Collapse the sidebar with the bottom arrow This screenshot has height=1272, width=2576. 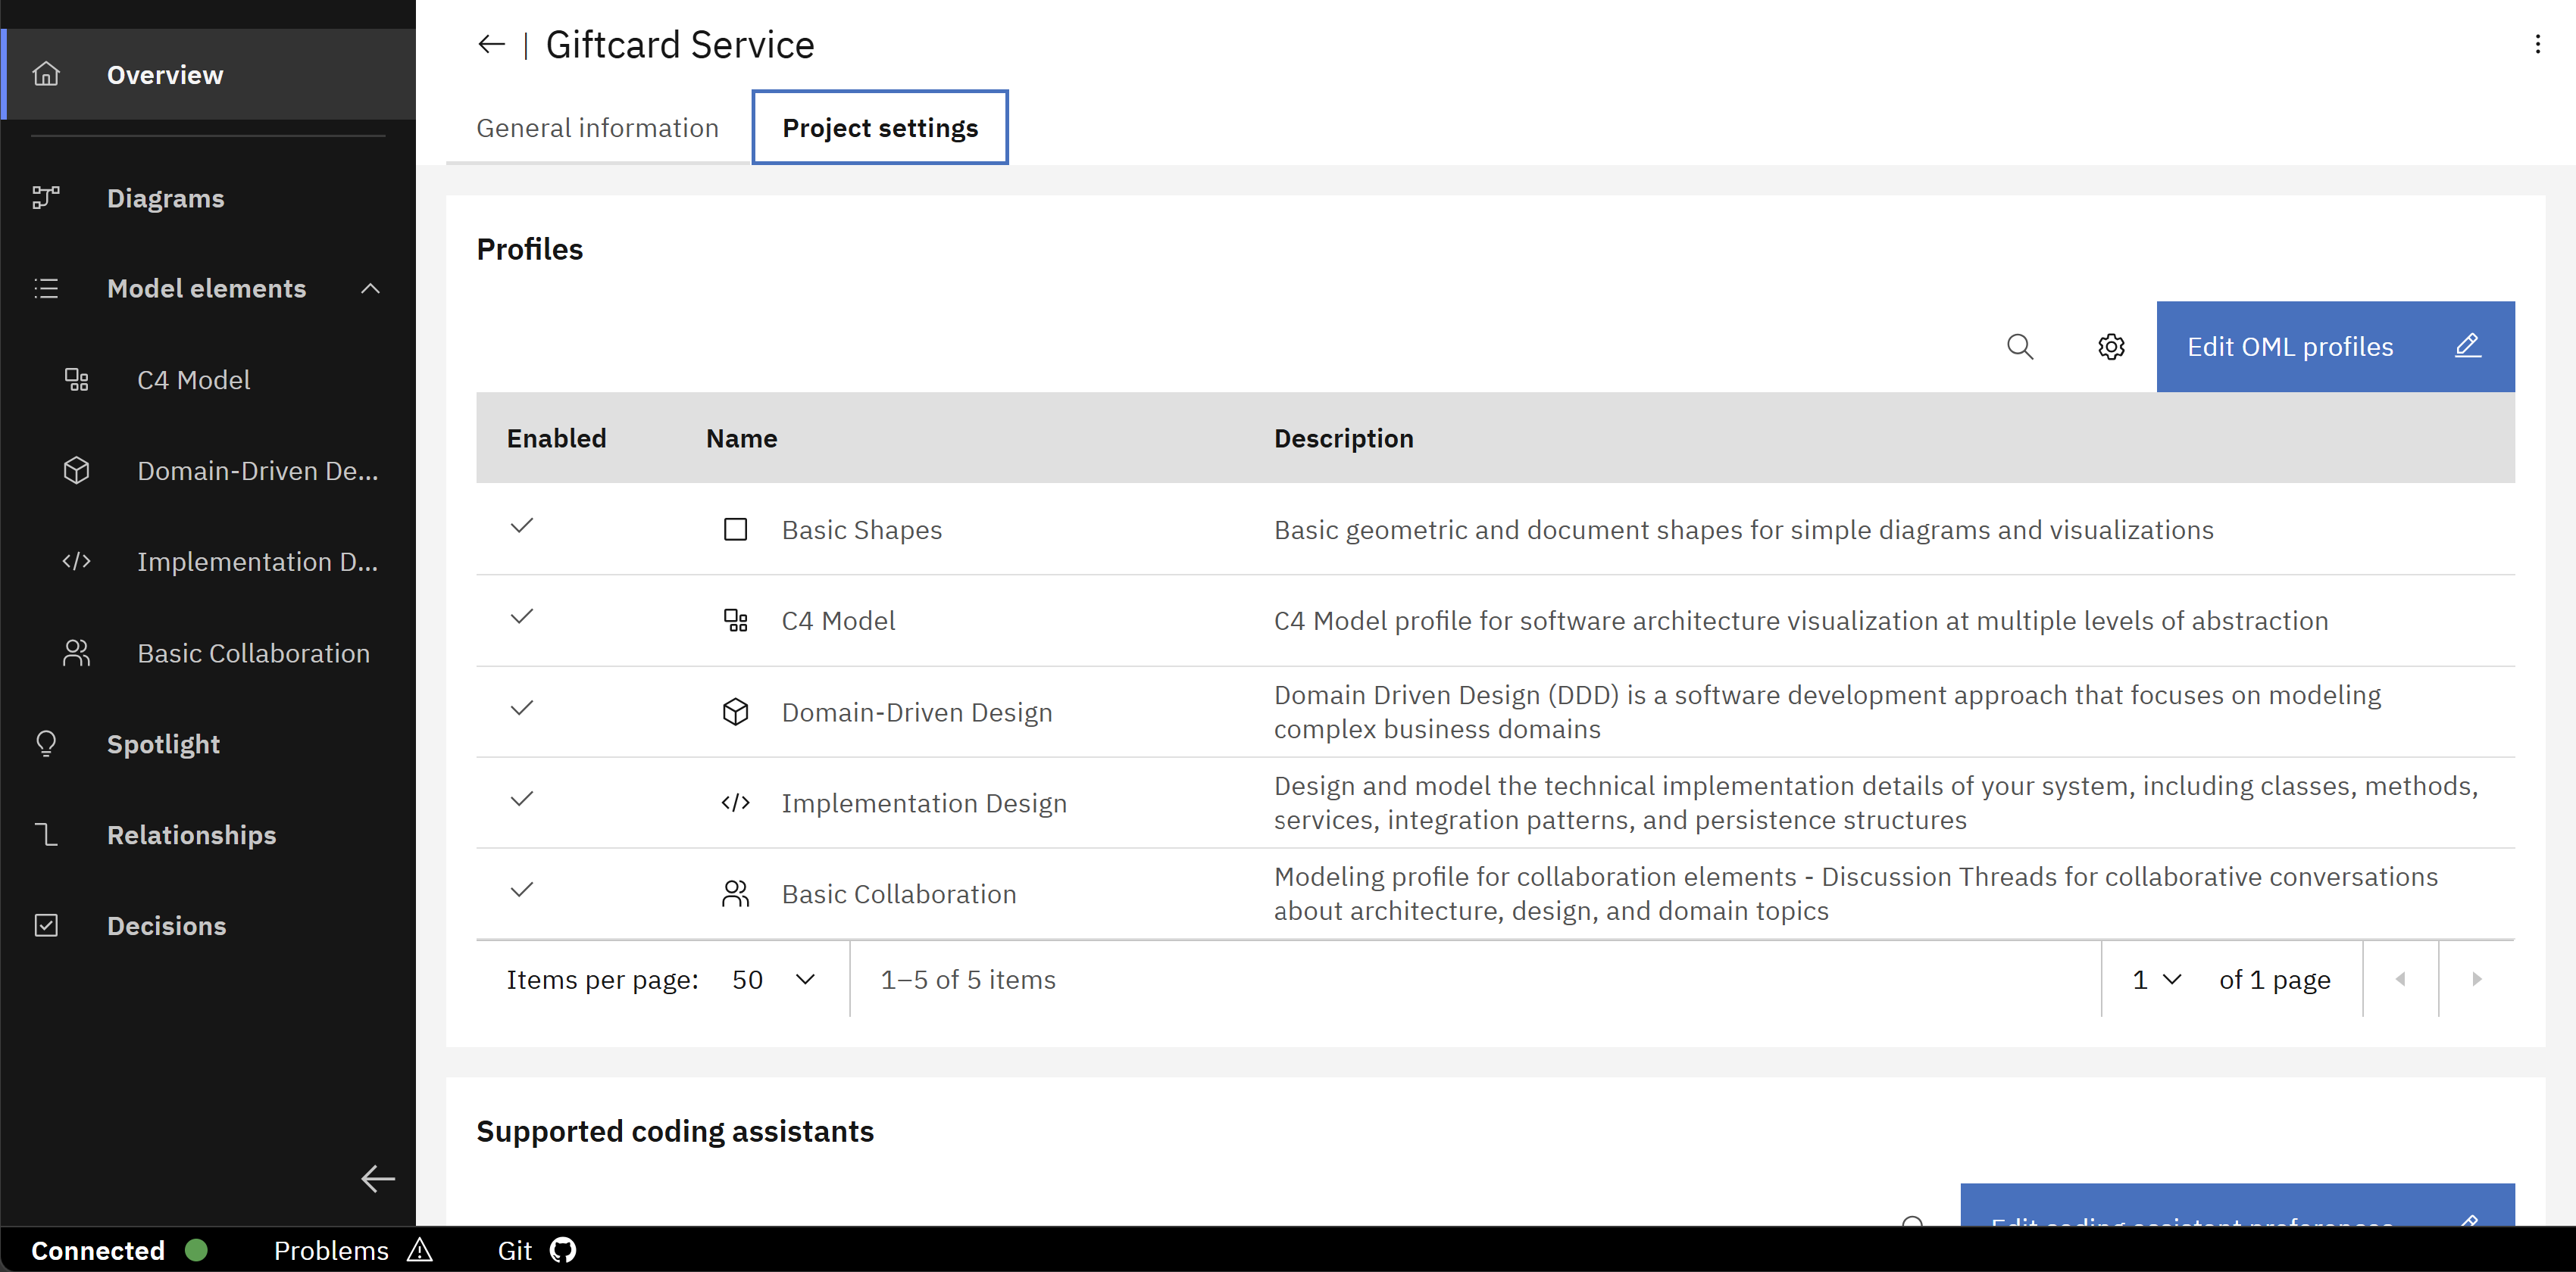378,1179
